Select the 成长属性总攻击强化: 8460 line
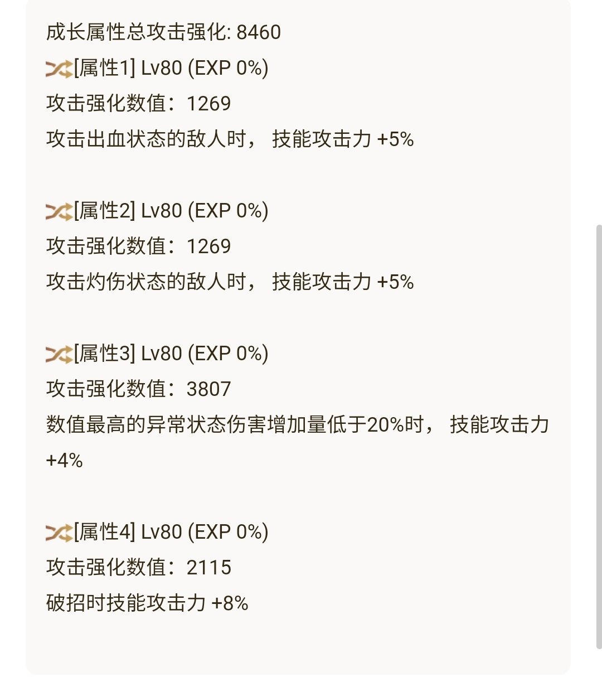The width and height of the screenshot is (602, 677). click(x=163, y=32)
